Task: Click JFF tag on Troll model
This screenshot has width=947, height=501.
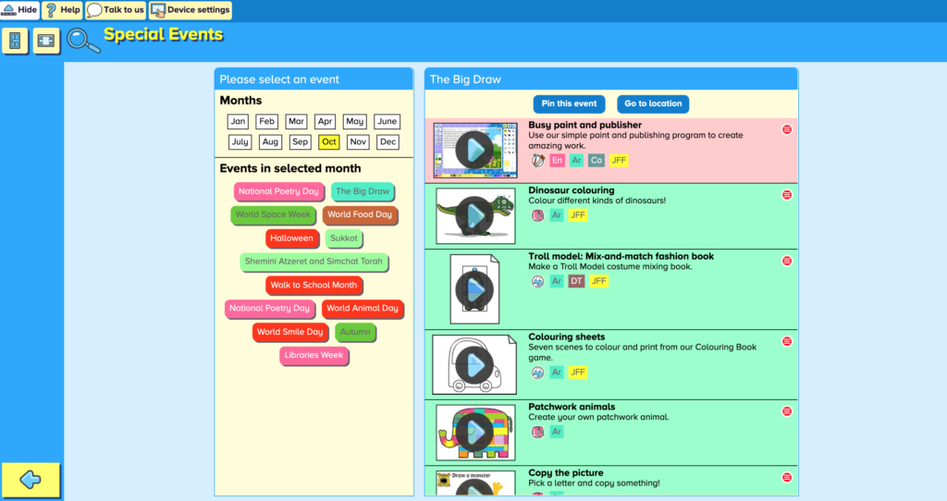Action: [x=598, y=281]
